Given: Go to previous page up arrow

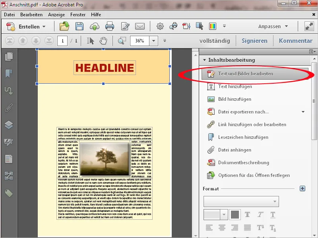Looking at the screenshot, I should pos(23,41).
